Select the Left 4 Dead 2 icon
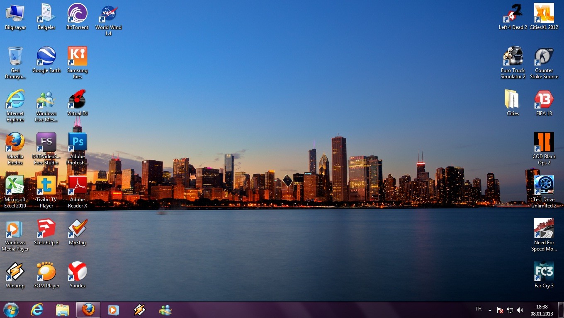Viewport: 564px width, 318px height. coord(513,17)
